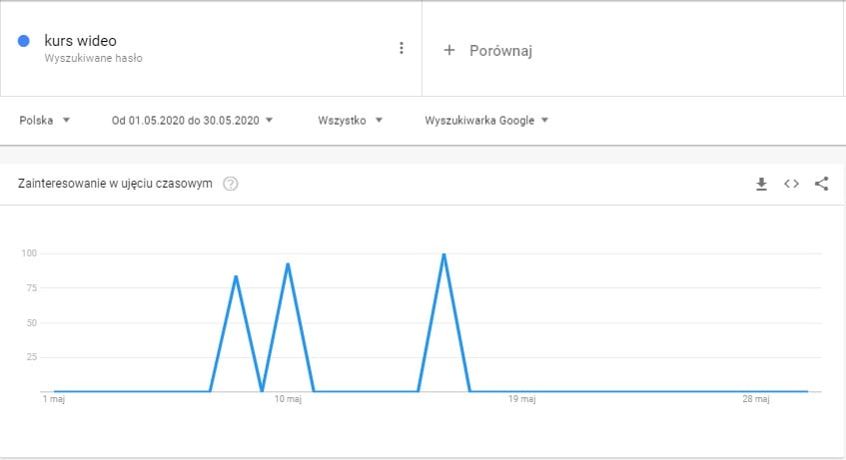Viewport: 846px width, 460px height.
Task: Click the Zainteresowanie w ujęciu czasowym heading
Action: click(115, 184)
